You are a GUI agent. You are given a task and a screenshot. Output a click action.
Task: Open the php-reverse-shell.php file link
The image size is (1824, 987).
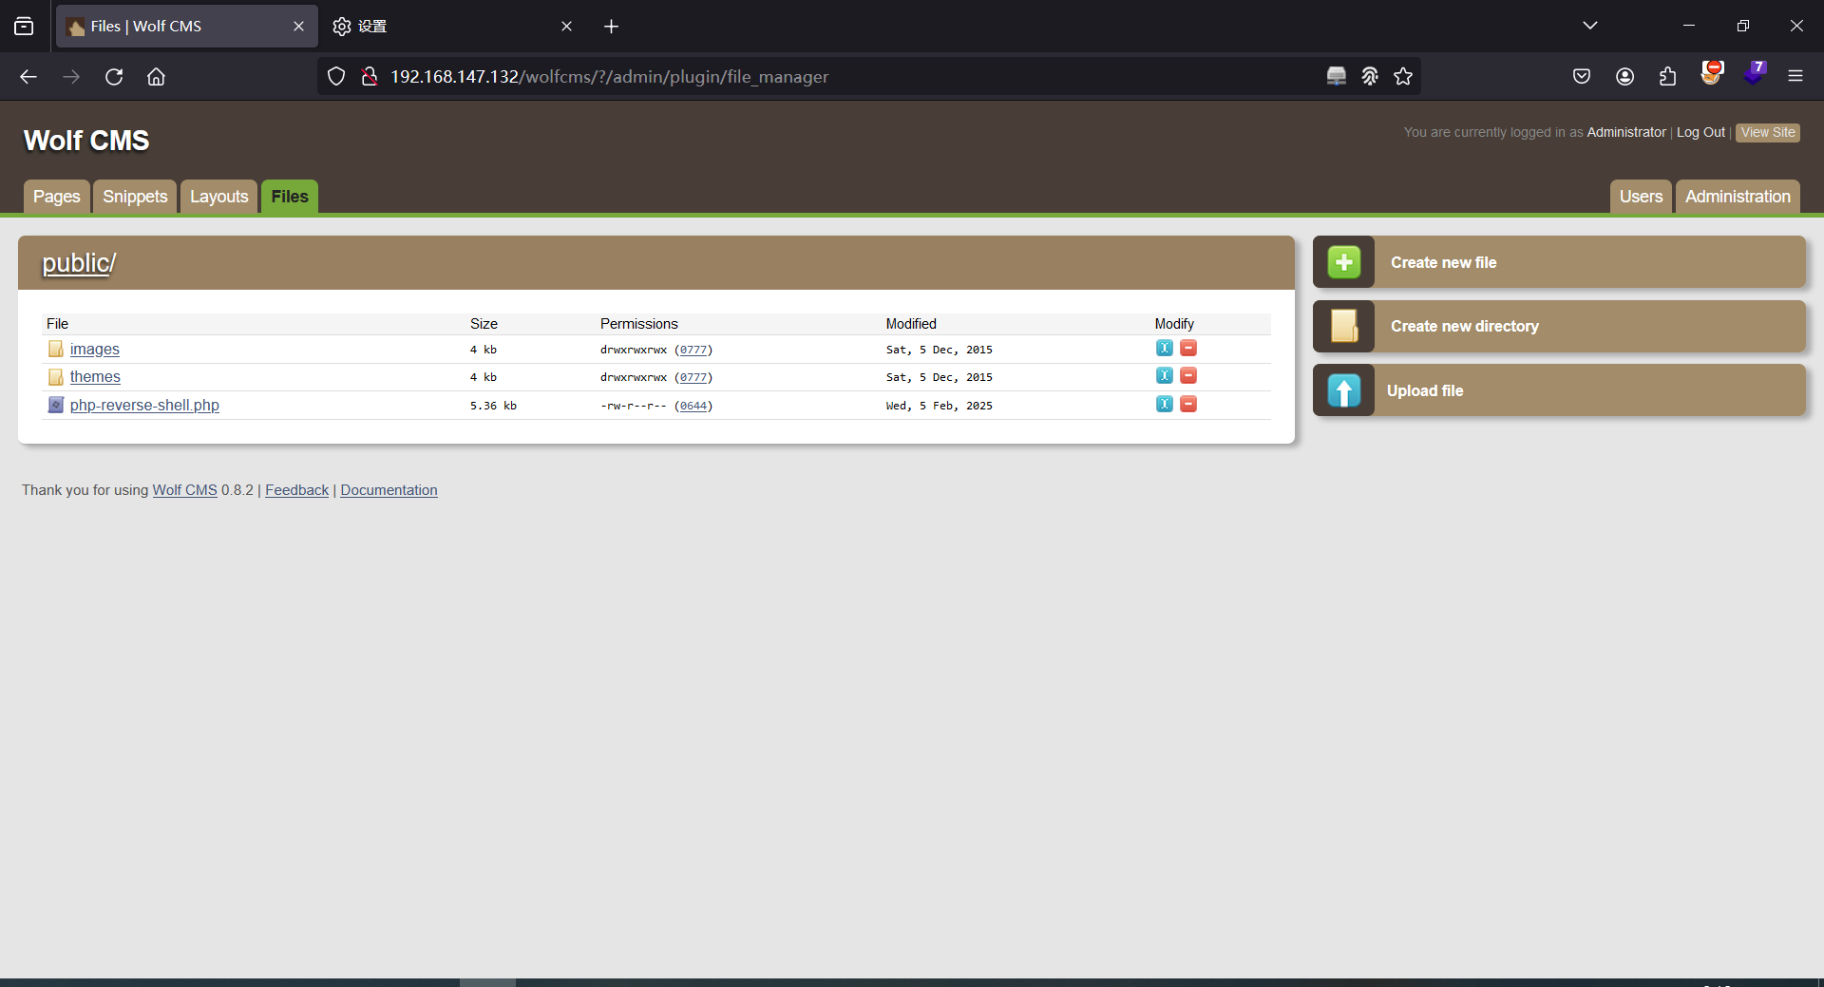[x=144, y=406]
